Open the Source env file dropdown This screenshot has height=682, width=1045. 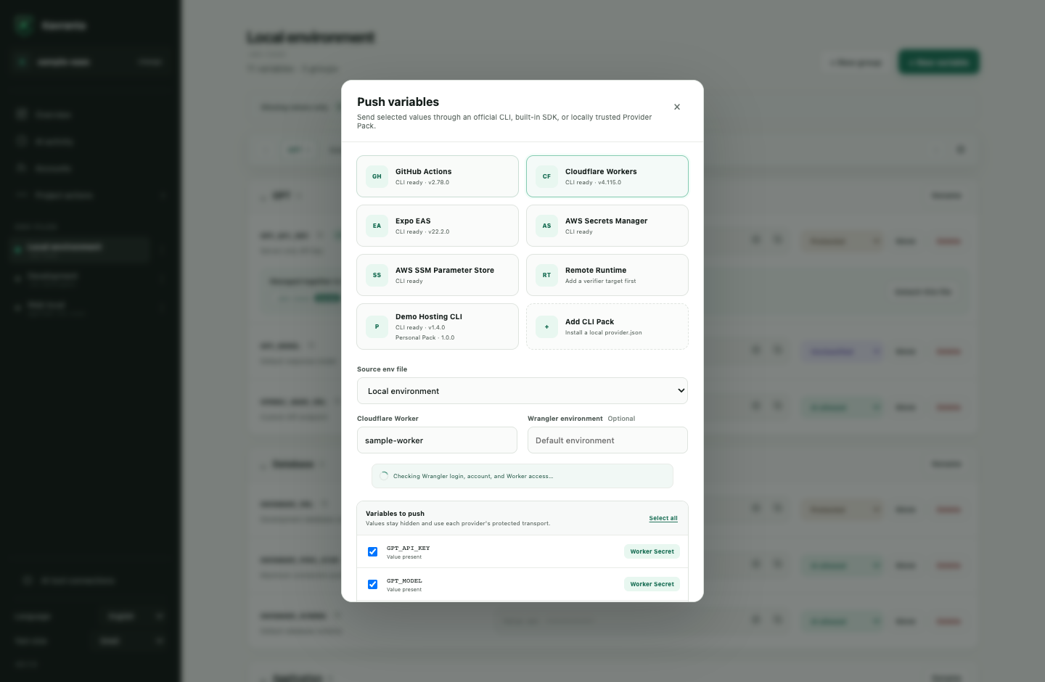[x=522, y=391]
